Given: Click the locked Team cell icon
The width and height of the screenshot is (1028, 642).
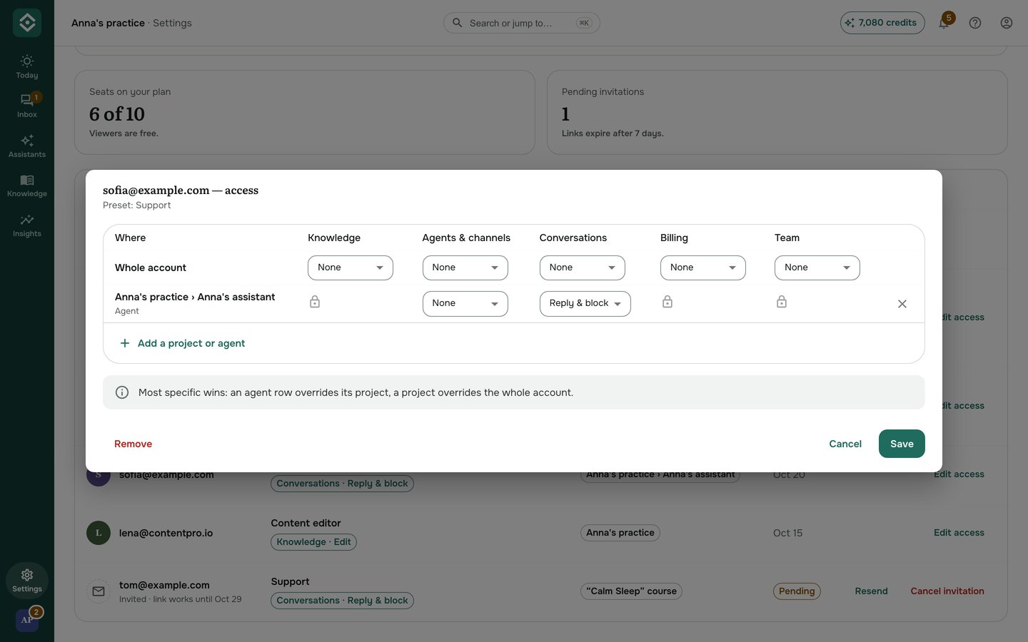Looking at the screenshot, I should coord(782,302).
